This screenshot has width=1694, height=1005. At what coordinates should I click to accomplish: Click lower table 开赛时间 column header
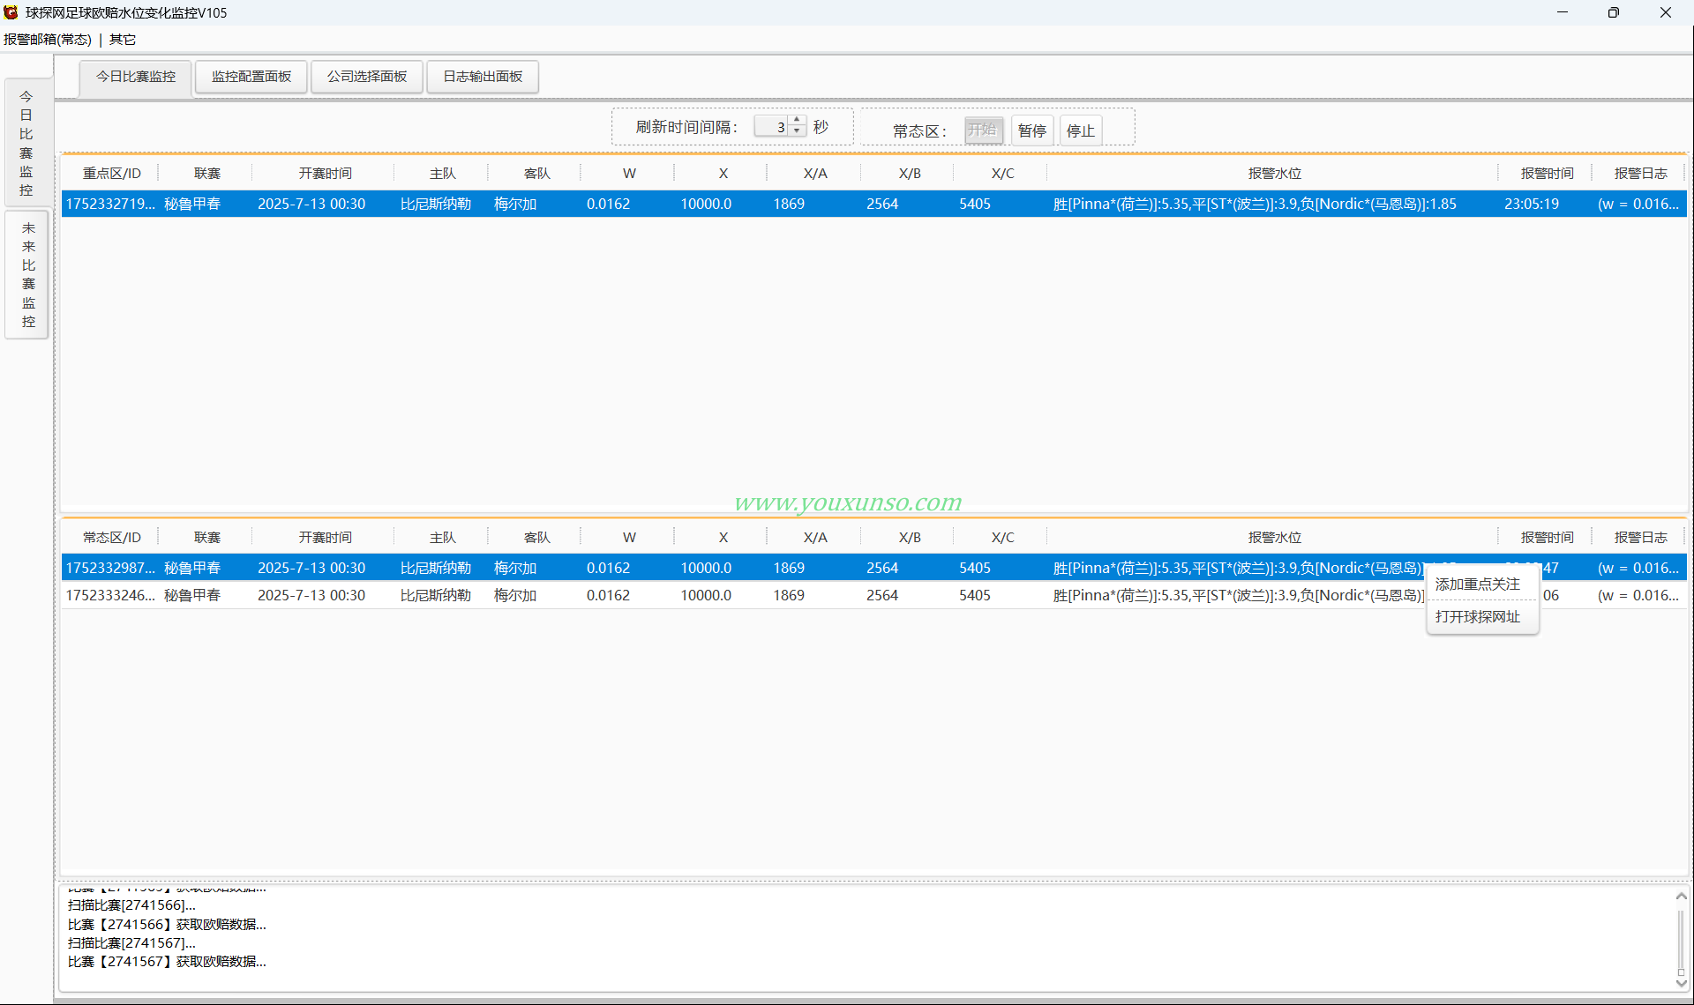pyautogui.click(x=325, y=538)
